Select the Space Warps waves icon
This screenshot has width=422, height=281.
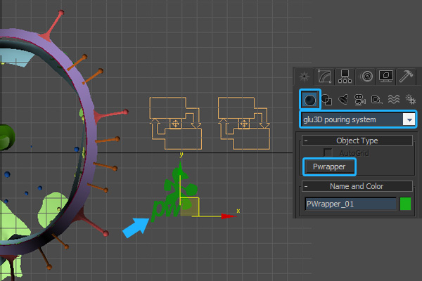click(x=392, y=99)
